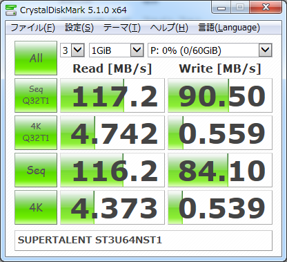Viewport: 287px width, 262px height.
Task: Select Seq Q32T1 write value 90.50
Action: (x=220, y=95)
